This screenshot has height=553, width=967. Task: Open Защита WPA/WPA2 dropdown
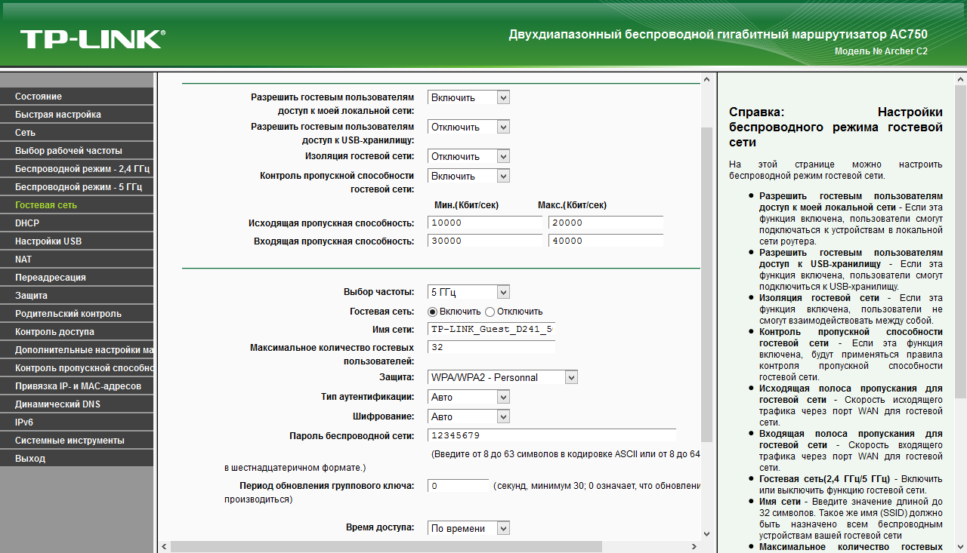tap(502, 377)
